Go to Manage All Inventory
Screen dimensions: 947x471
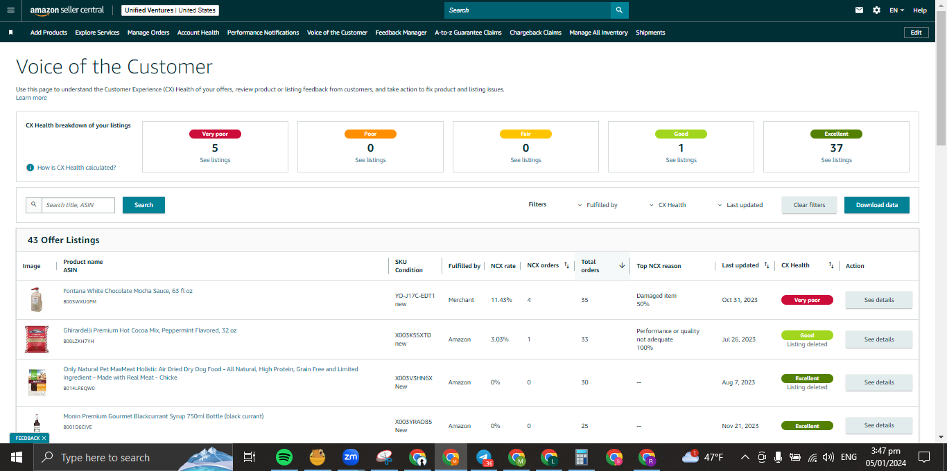[598, 33]
